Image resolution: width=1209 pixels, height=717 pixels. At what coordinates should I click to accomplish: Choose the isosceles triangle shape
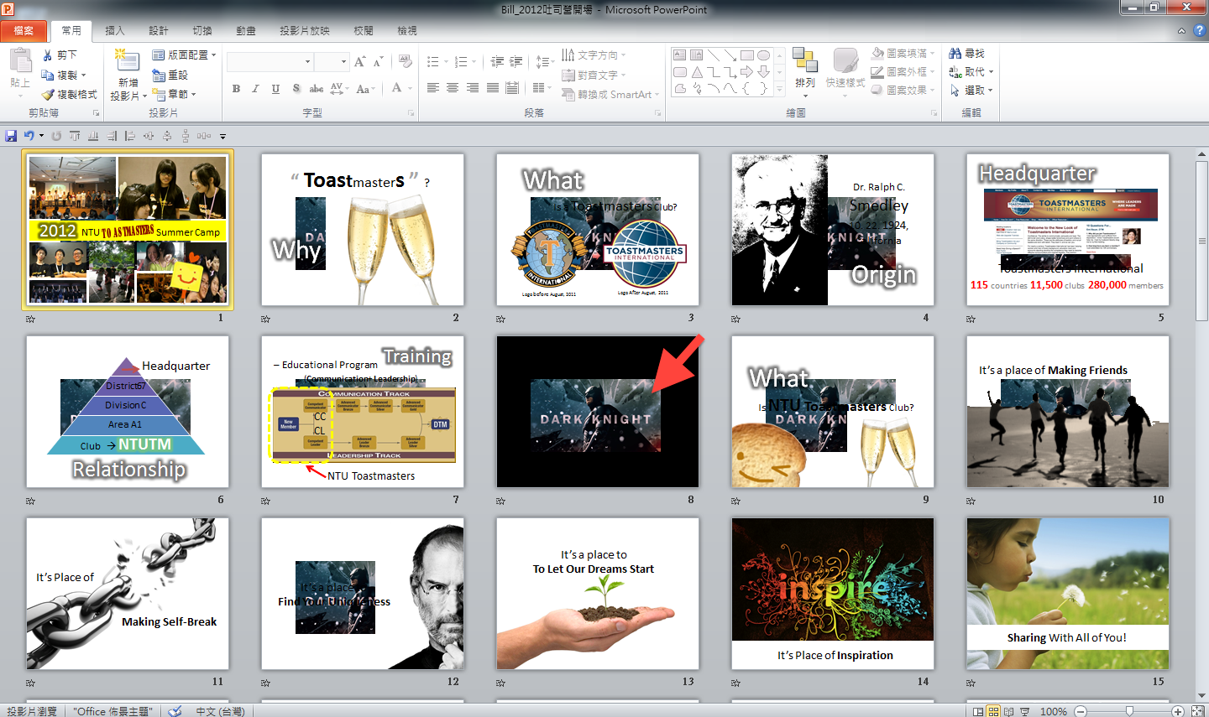[x=697, y=72]
